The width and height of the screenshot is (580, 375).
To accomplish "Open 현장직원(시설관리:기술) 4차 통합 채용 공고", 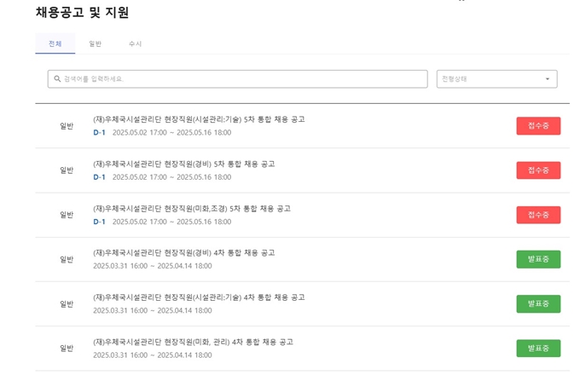I will (x=199, y=297).
